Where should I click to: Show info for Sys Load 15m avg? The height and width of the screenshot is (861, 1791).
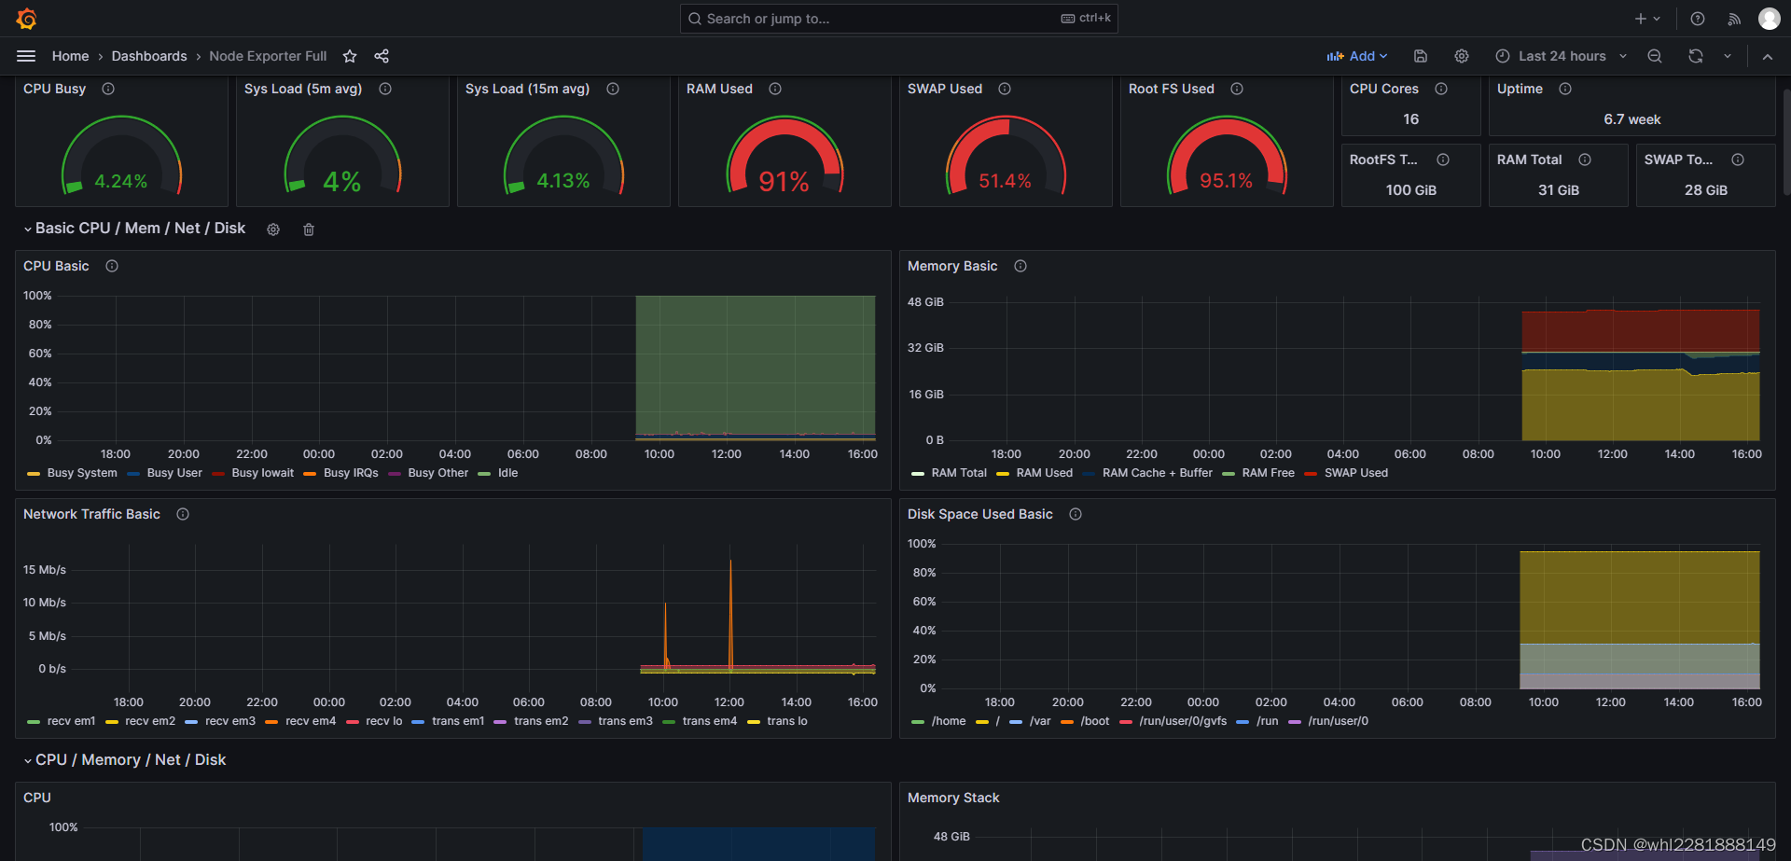click(613, 89)
